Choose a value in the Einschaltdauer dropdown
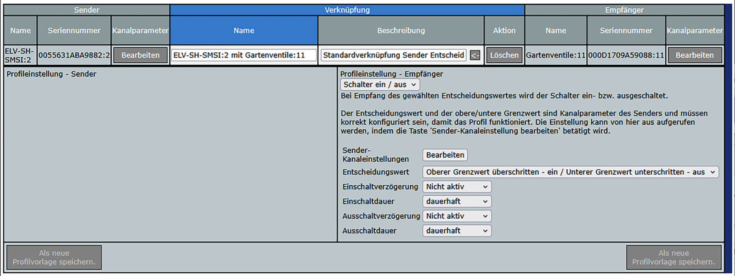Image resolution: width=735 pixels, height=276 pixels. (457, 201)
